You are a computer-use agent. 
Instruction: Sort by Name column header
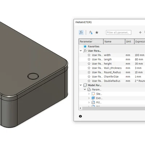click(x=114, y=42)
